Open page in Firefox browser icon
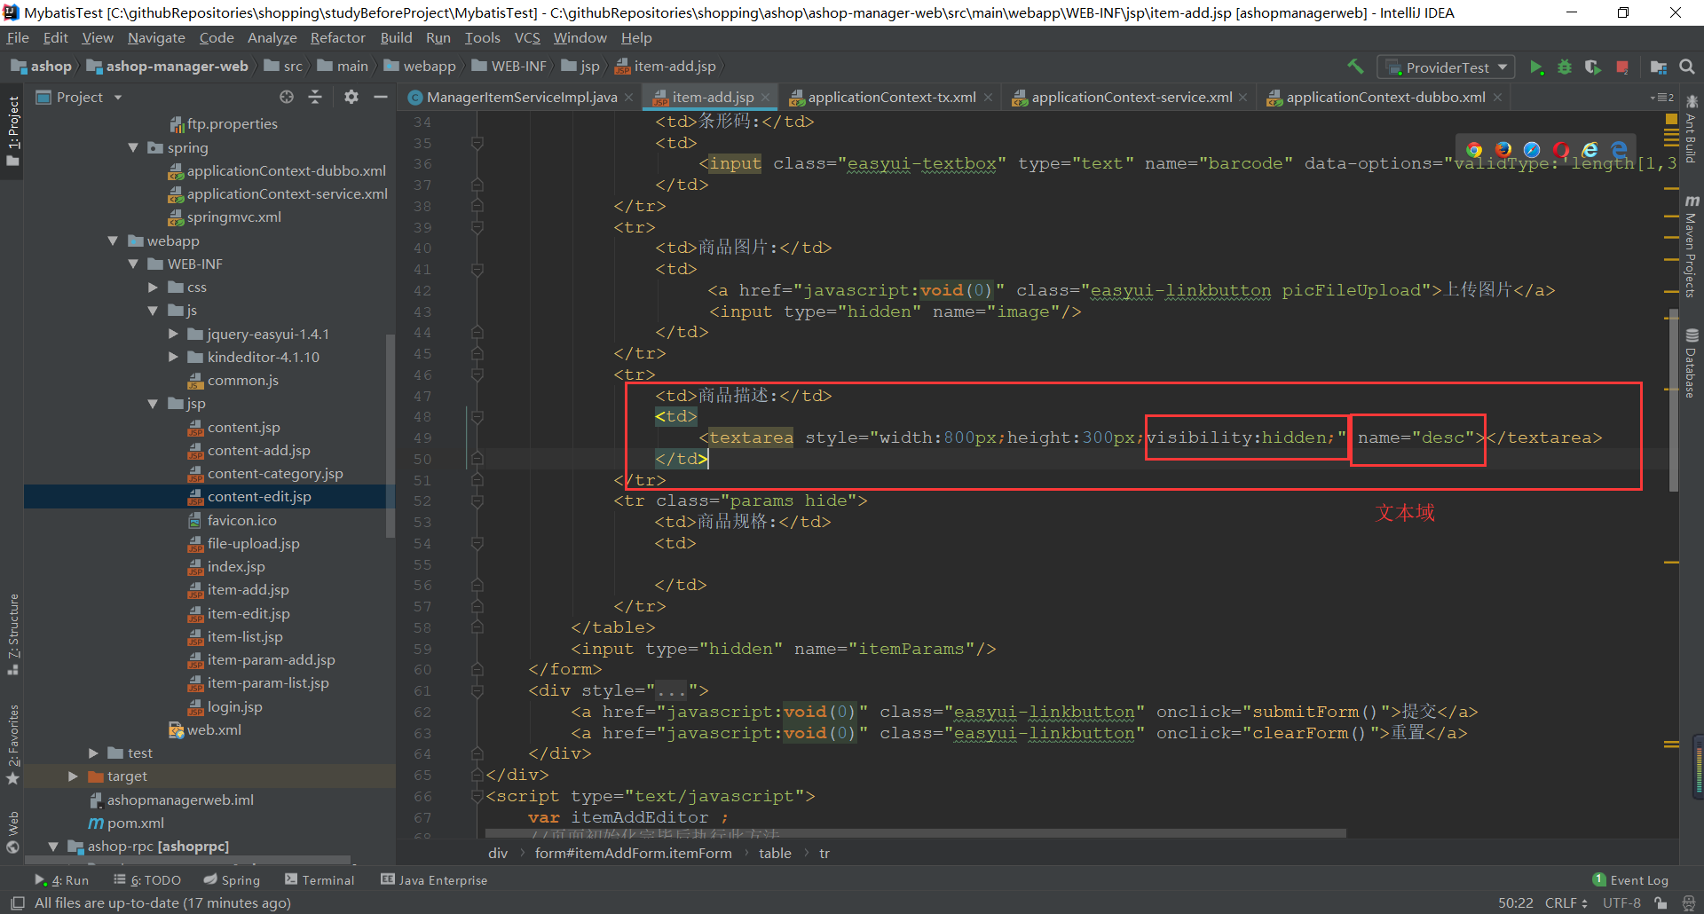1704x914 pixels. click(1503, 150)
